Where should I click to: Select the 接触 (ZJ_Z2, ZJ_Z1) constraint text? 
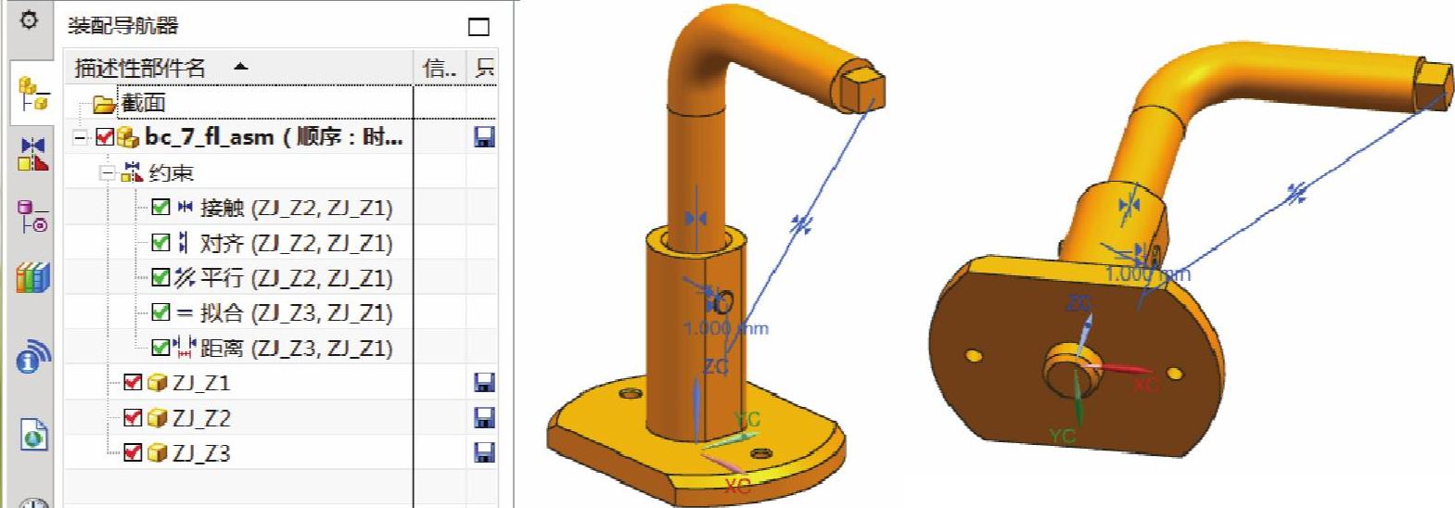click(x=297, y=208)
